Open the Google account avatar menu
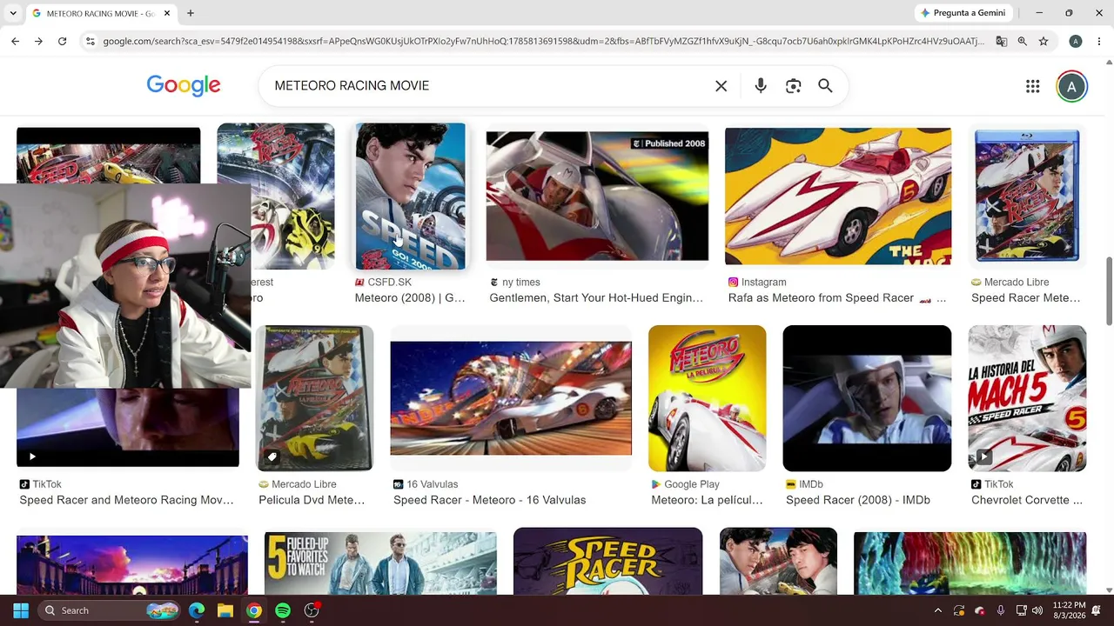 coord(1072,86)
